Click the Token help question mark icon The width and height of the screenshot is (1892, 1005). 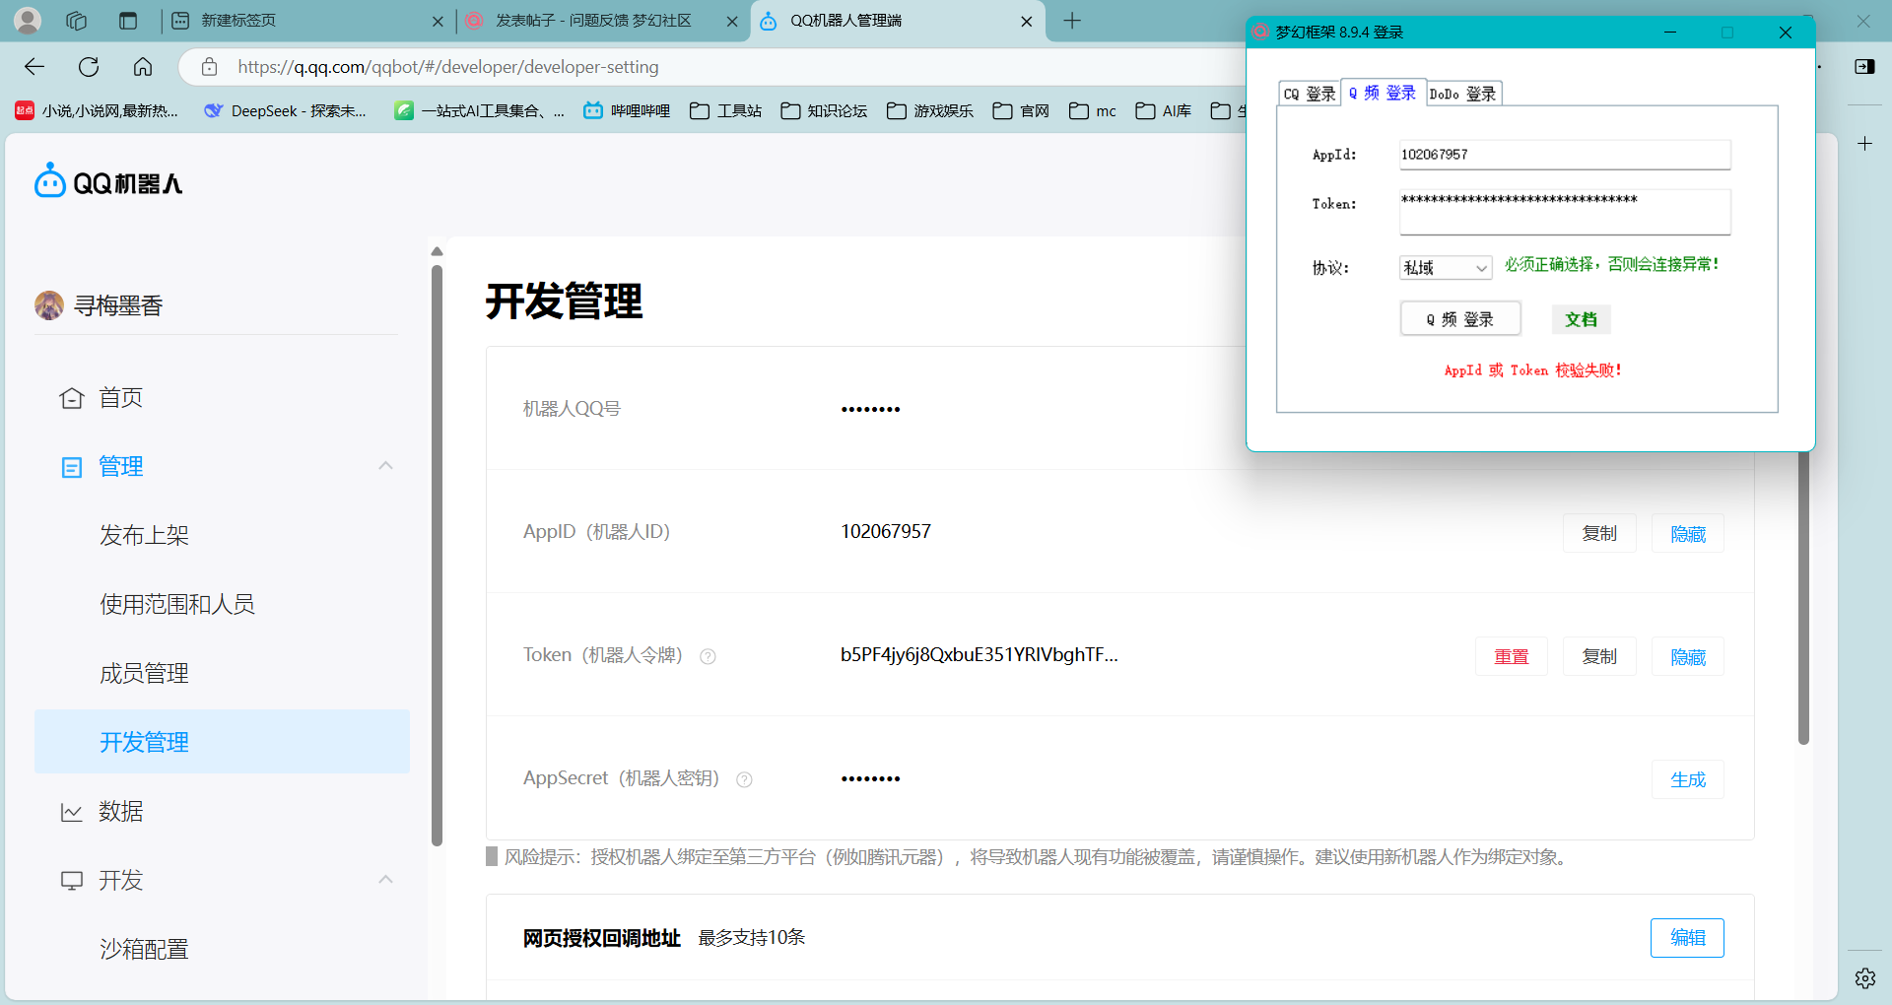tap(708, 656)
